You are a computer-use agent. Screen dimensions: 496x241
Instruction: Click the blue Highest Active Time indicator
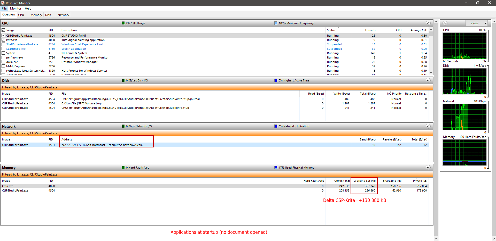pos(276,80)
